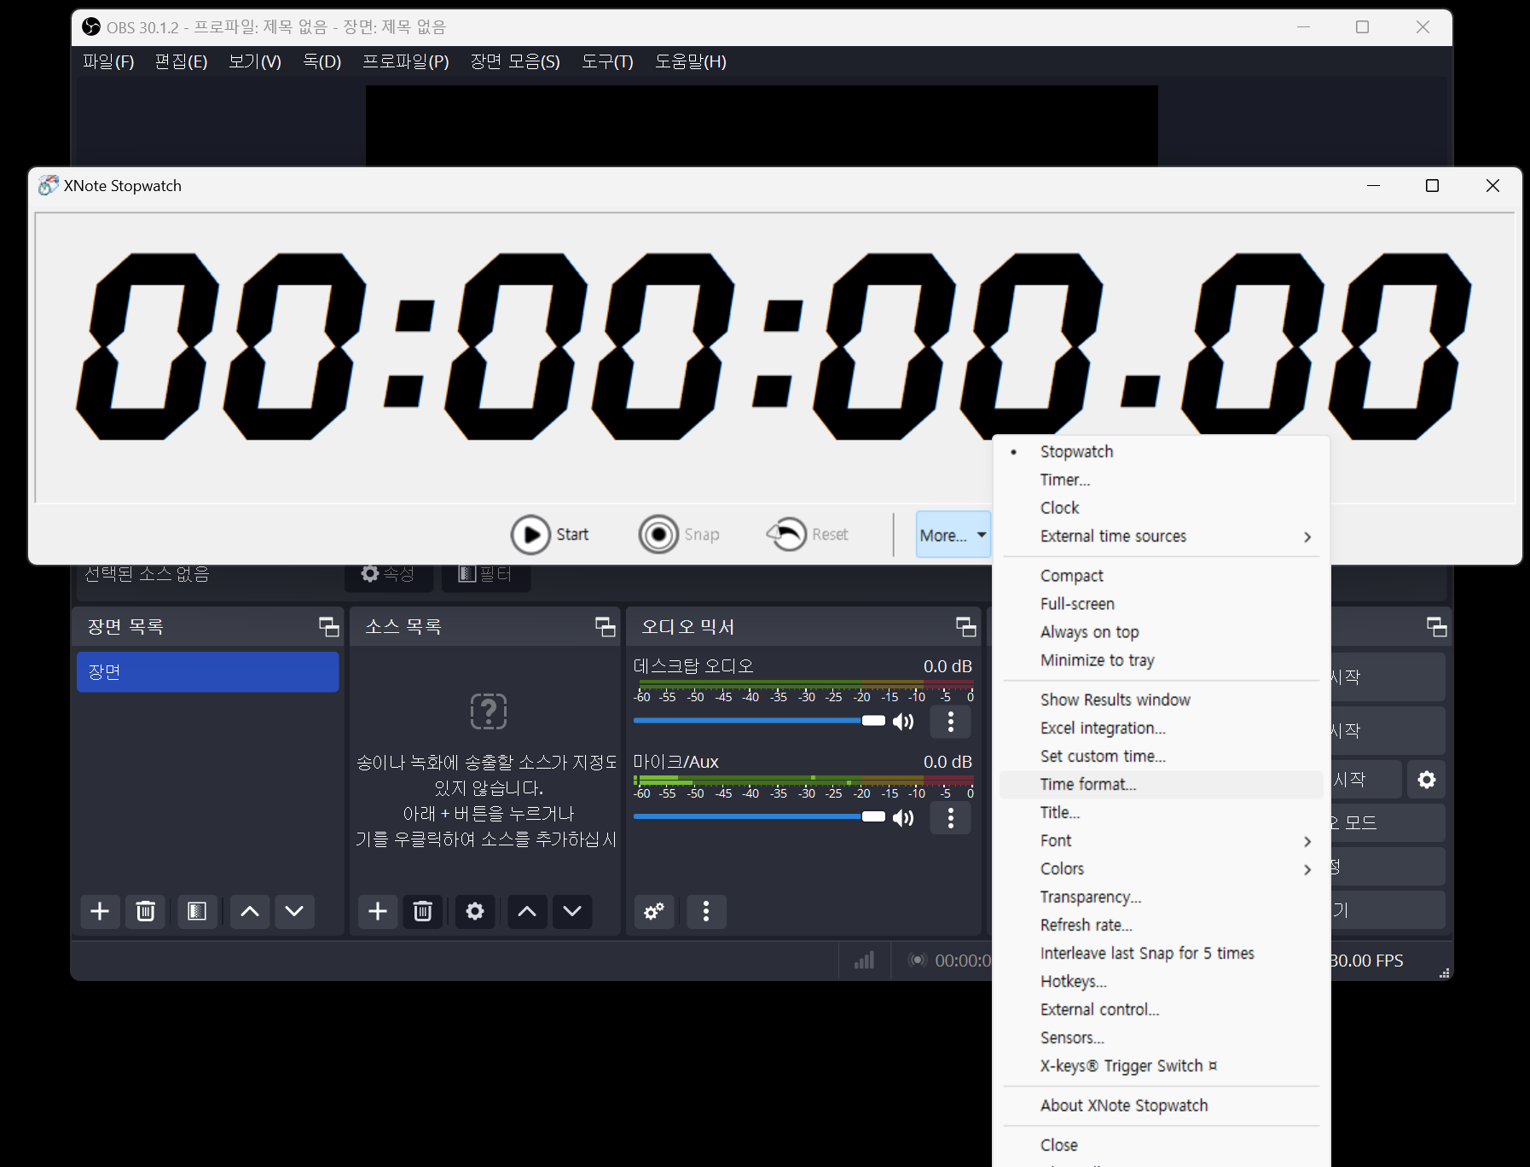Open OBS 도구(T) menu

[607, 61]
